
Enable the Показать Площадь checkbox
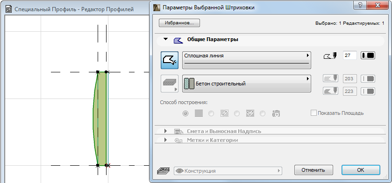click(314, 113)
